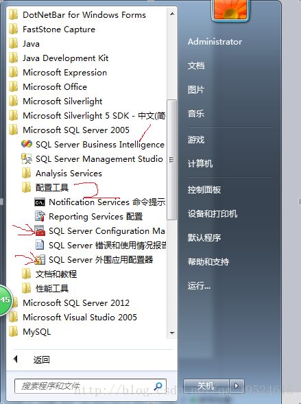Image resolution: width=301 pixels, height=404 pixels.
Task: Focus the 搜索程序和文件 search box
Action: point(91,386)
